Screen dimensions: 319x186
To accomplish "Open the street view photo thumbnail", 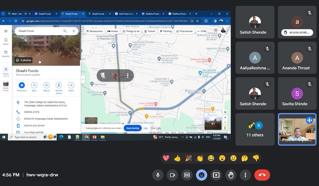I will pos(213,124).
